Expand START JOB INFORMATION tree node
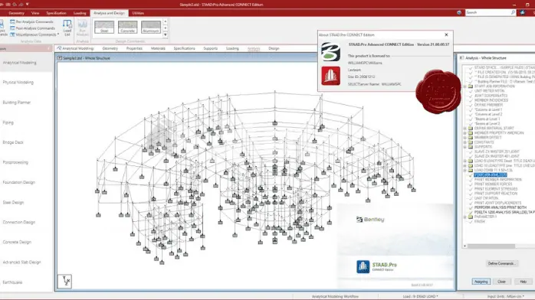 point(464,86)
